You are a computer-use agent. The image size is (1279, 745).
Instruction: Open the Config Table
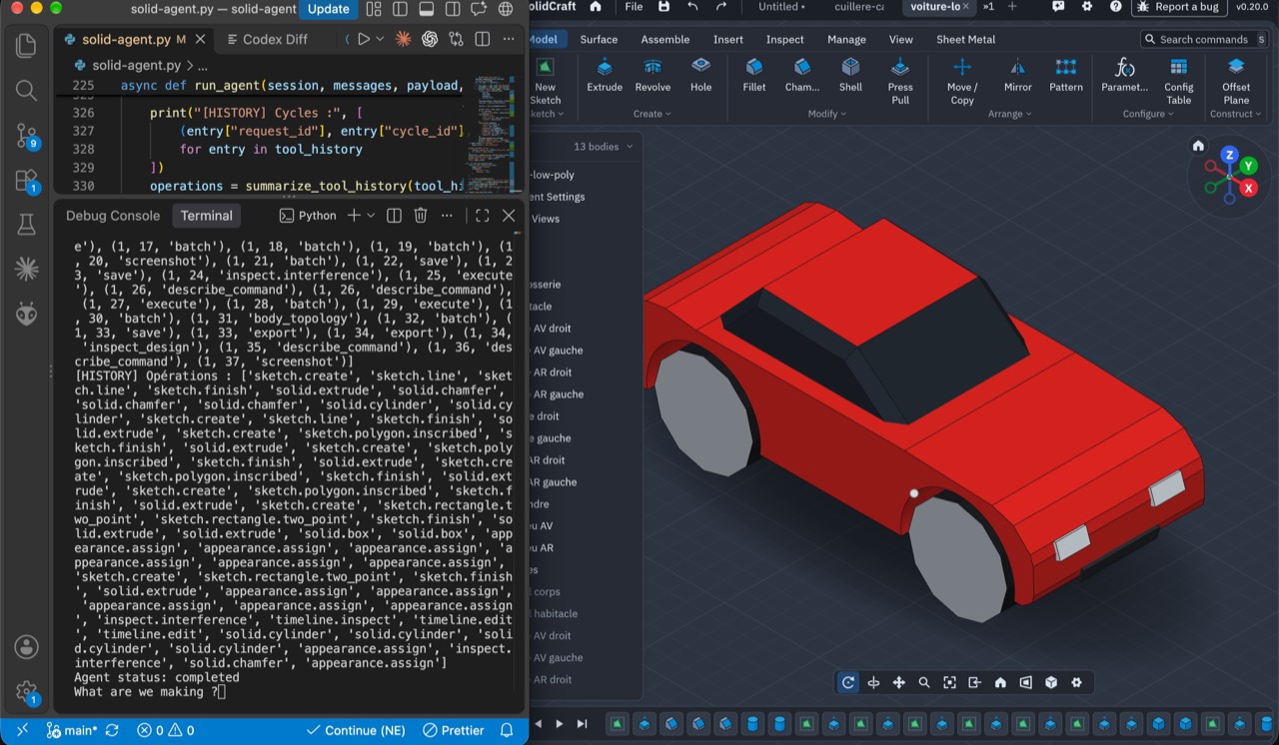(x=1179, y=81)
